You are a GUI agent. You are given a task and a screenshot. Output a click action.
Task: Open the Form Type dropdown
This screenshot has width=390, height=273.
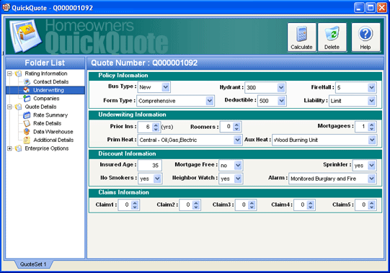(x=210, y=101)
